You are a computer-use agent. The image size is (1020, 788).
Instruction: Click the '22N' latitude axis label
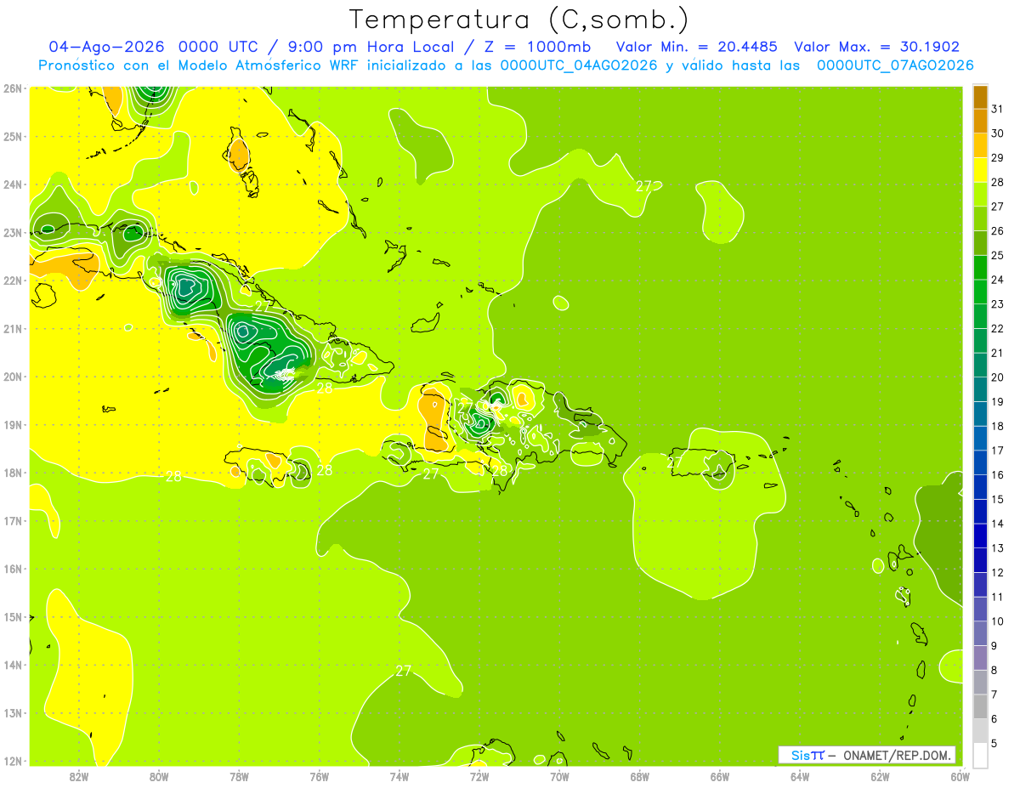[13, 281]
